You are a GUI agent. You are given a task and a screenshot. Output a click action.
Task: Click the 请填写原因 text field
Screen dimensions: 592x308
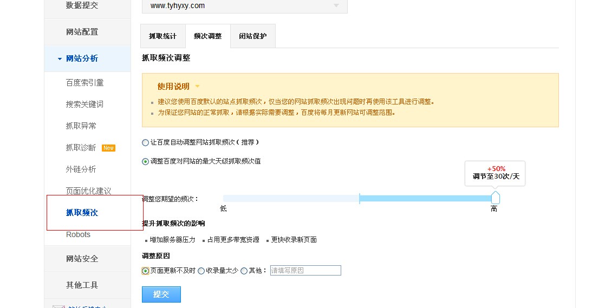(305, 270)
